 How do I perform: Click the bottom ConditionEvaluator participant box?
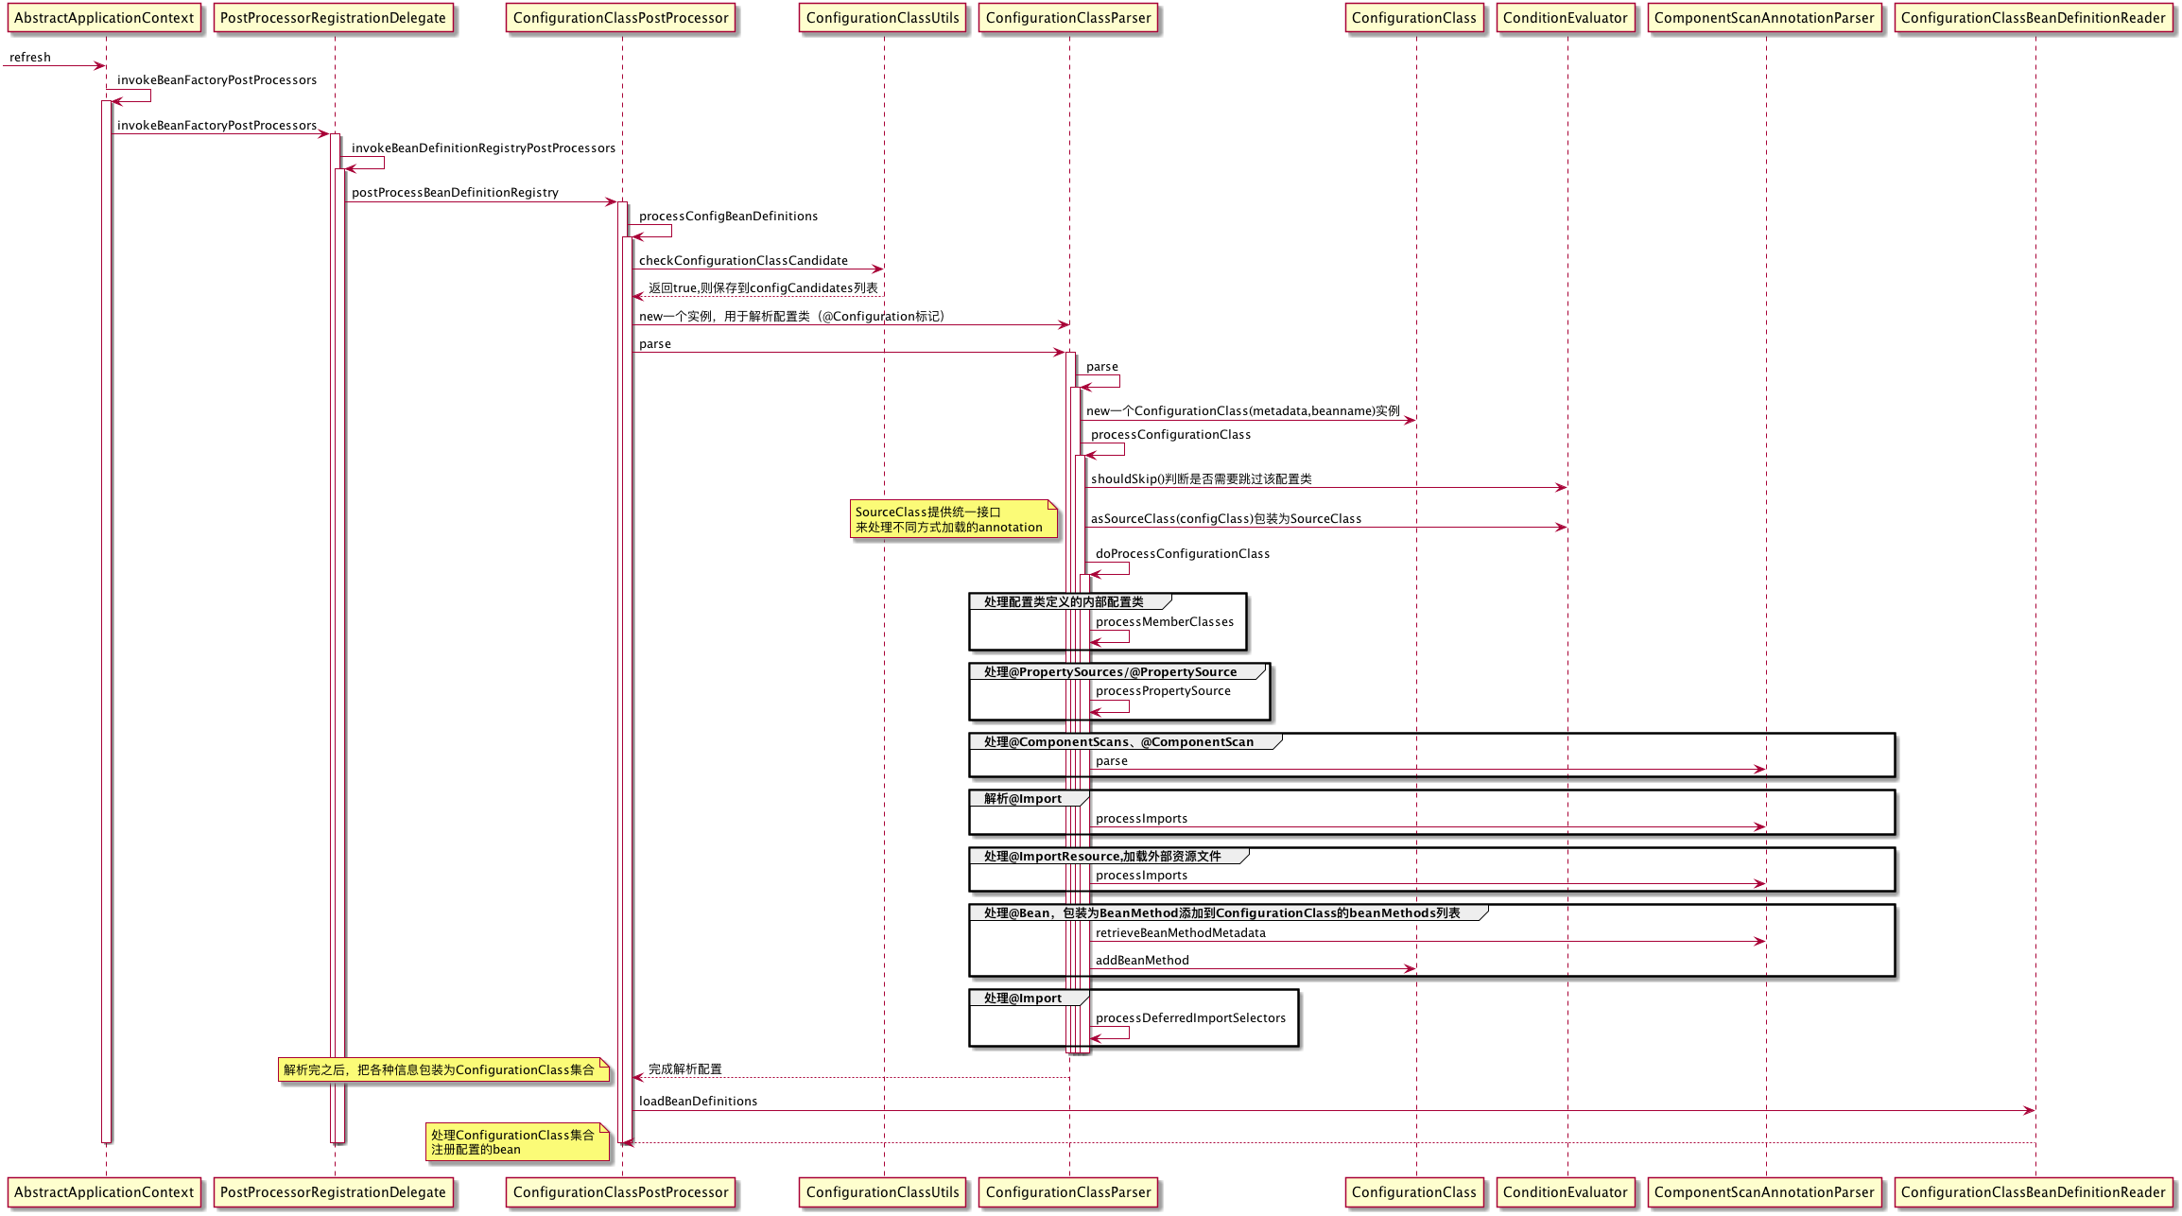1566,1192
